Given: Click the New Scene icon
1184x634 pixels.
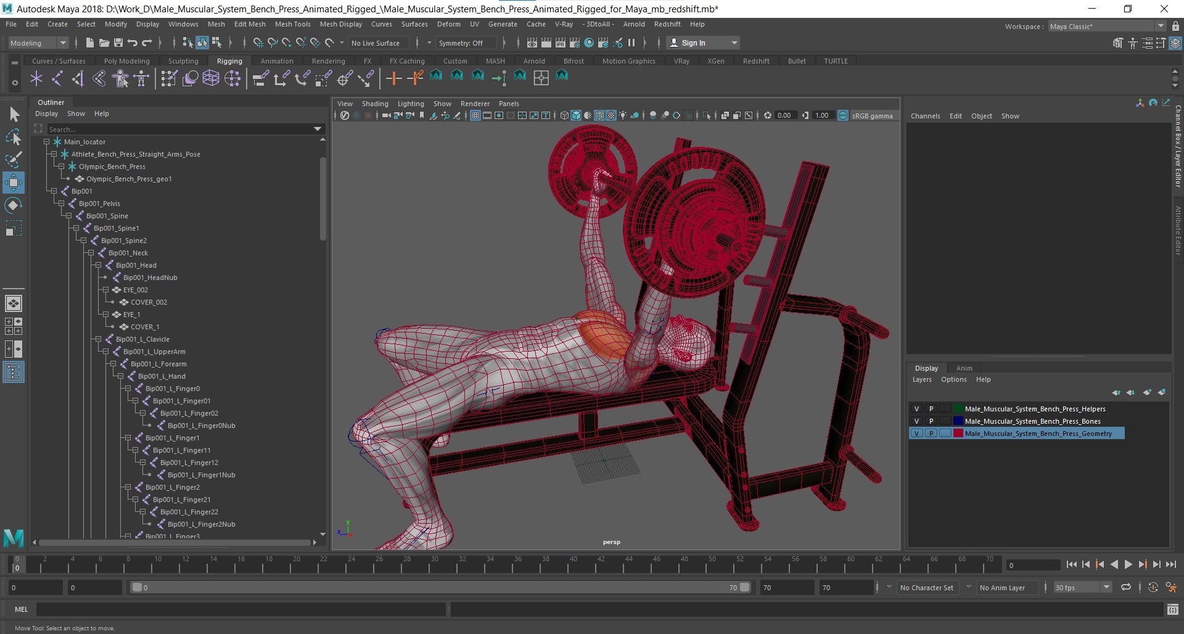Looking at the screenshot, I should [89, 43].
